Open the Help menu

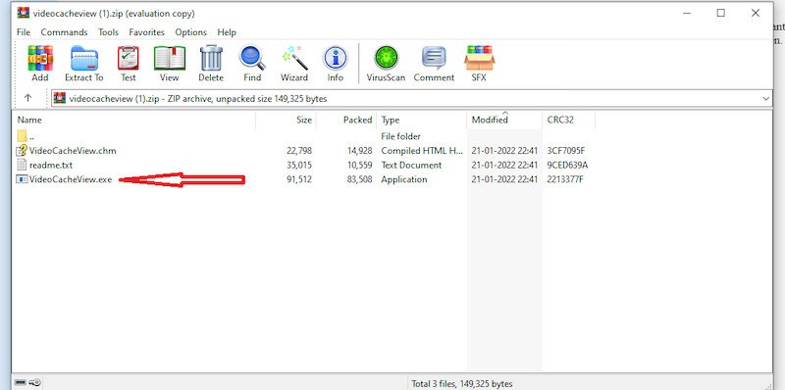coord(227,32)
